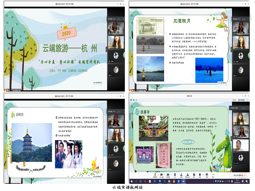Mute the microphone in the 法喜寺 meeting toolbar
The width and height of the screenshot is (255, 191).
pos(154,175)
